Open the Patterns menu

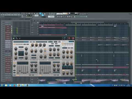point(9,15)
